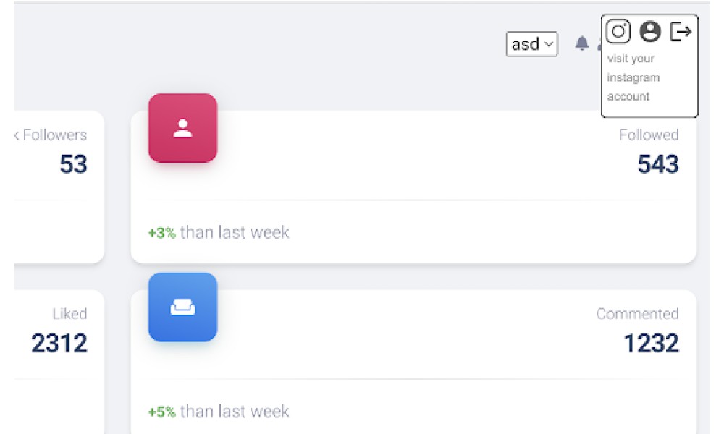Image resolution: width=724 pixels, height=434 pixels.
Task: Click the Followers label
Action: (x=54, y=135)
